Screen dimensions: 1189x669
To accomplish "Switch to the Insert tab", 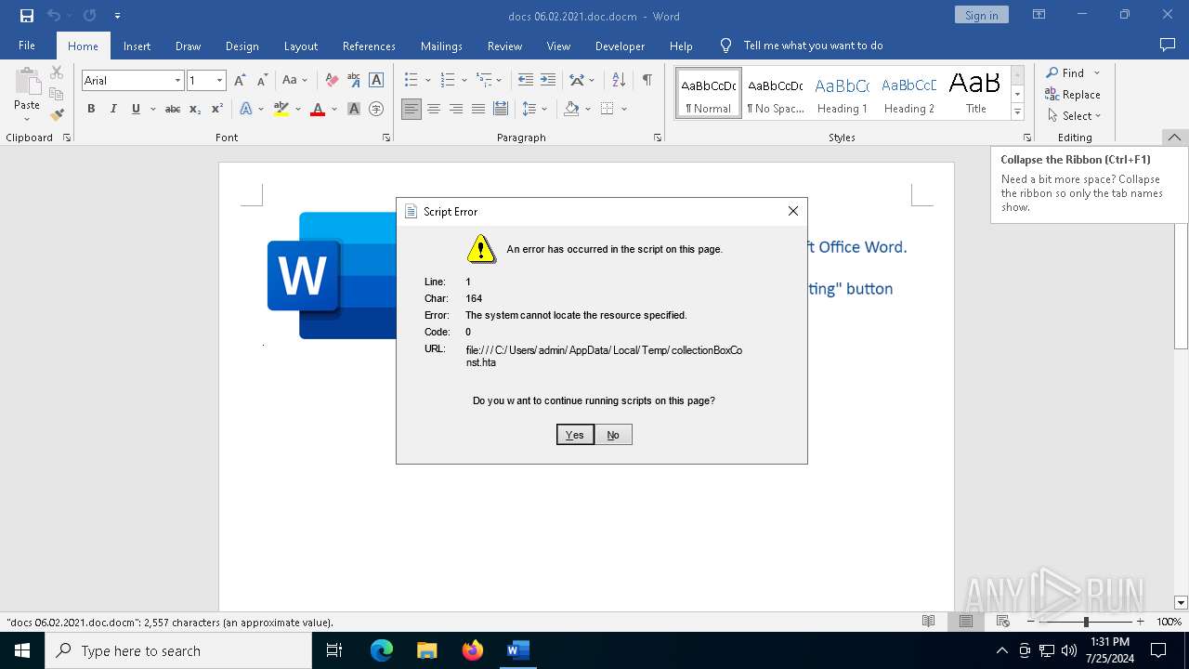I will [x=137, y=46].
